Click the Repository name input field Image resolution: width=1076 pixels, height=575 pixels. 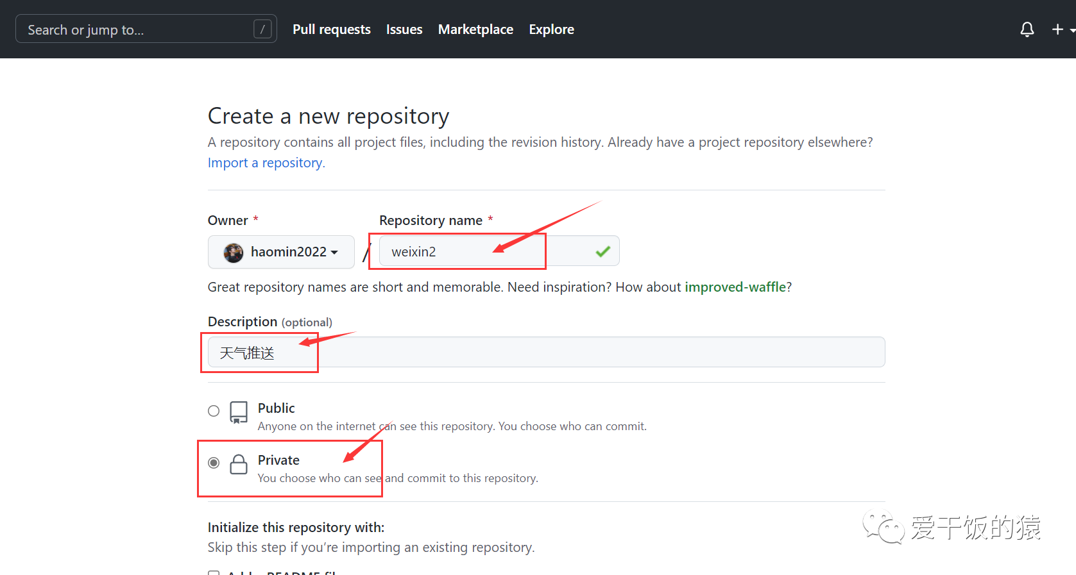point(499,251)
